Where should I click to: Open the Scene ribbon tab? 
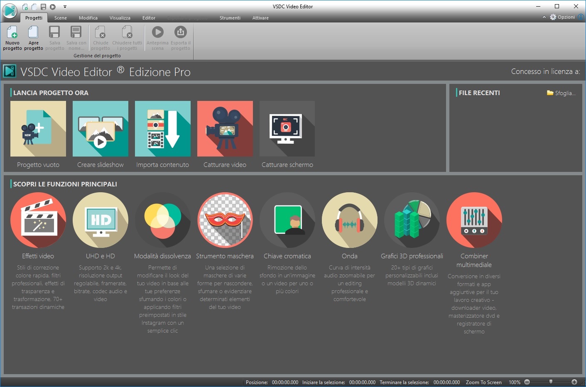click(60, 18)
